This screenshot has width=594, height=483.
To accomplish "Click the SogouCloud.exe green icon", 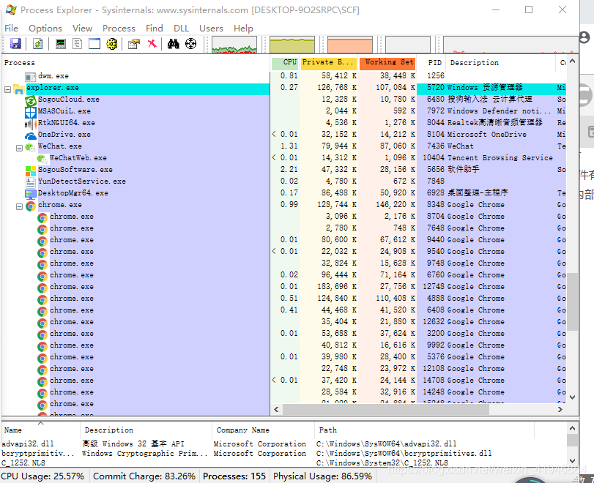I will [30, 100].
